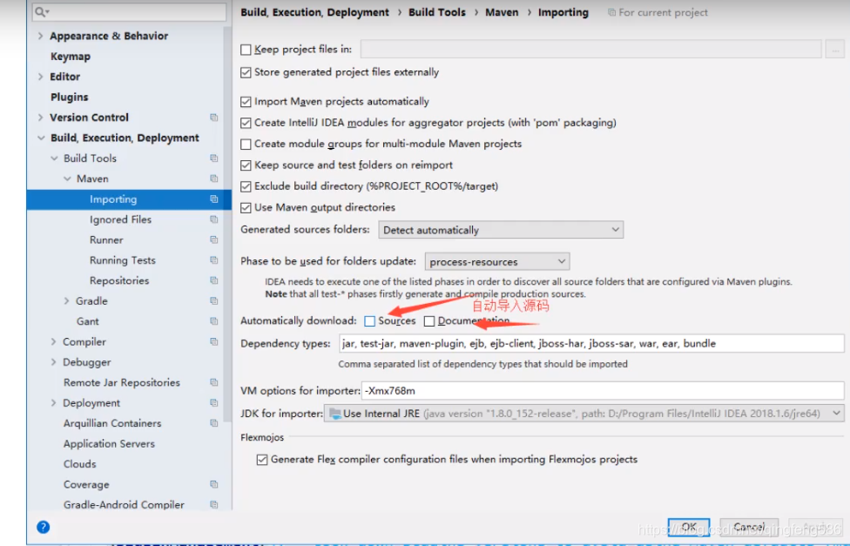
Task: Expand the Gradle node
Action: 67,301
